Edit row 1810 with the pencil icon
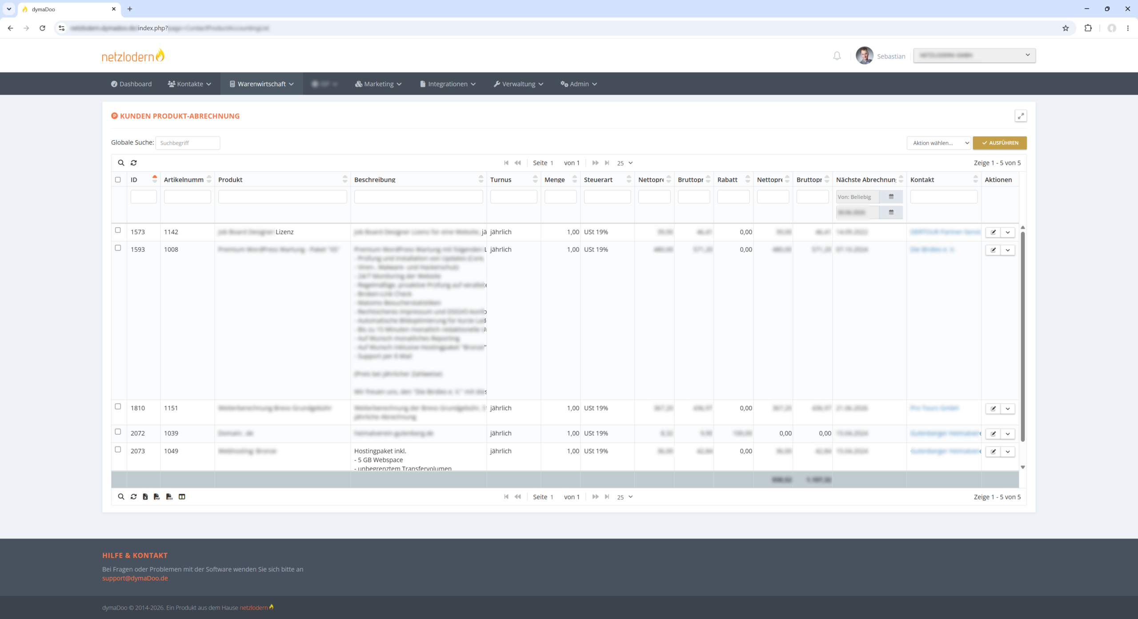The width and height of the screenshot is (1138, 619). click(993, 408)
